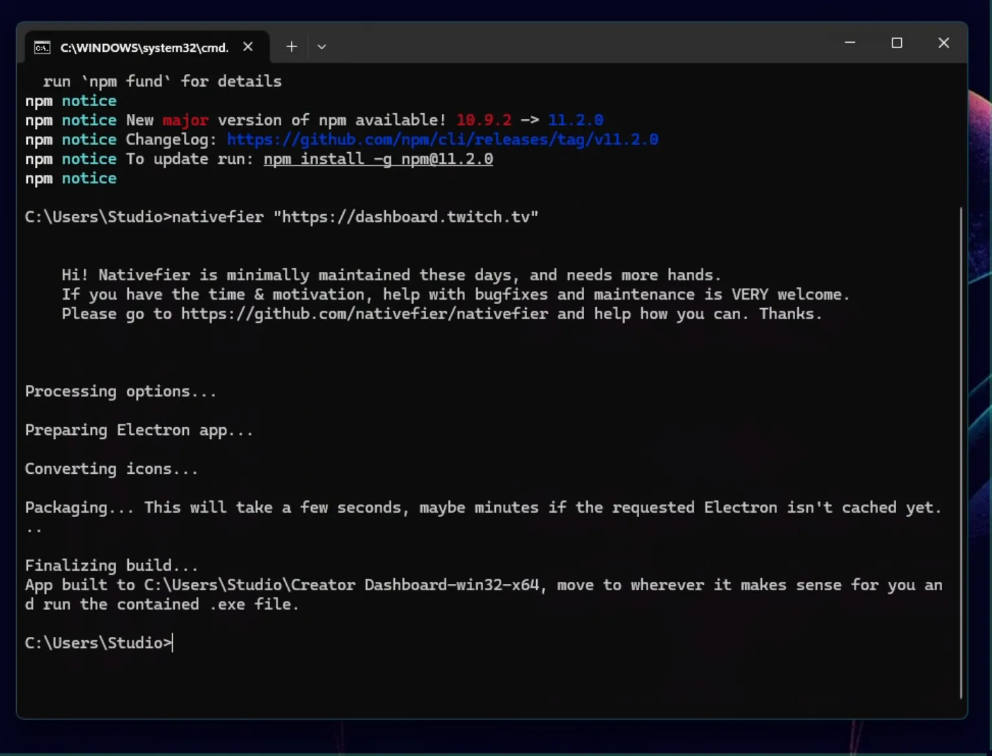Click the Converting icons line

click(111, 469)
